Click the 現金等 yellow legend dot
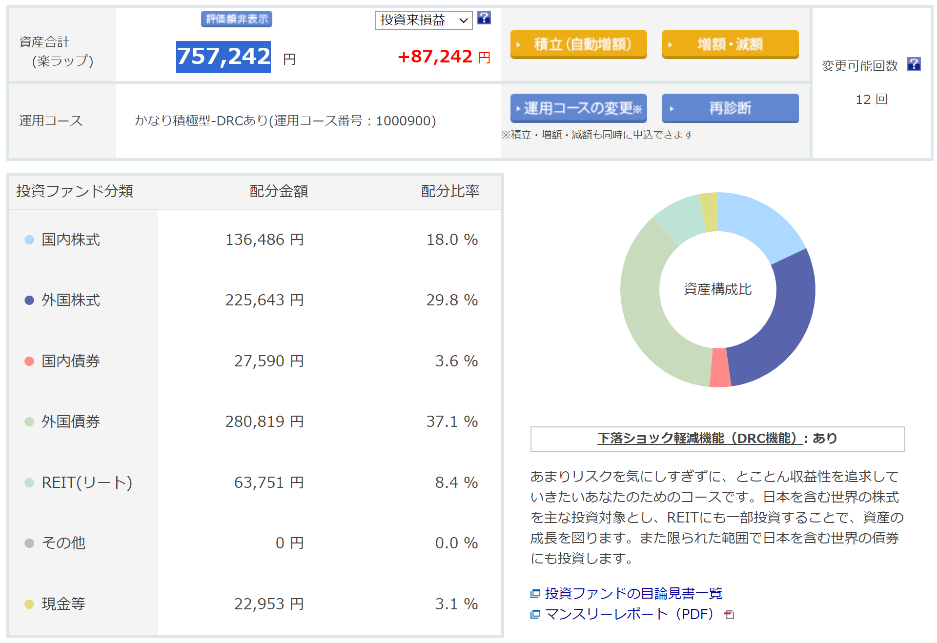 pyautogui.click(x=29, y=604)
